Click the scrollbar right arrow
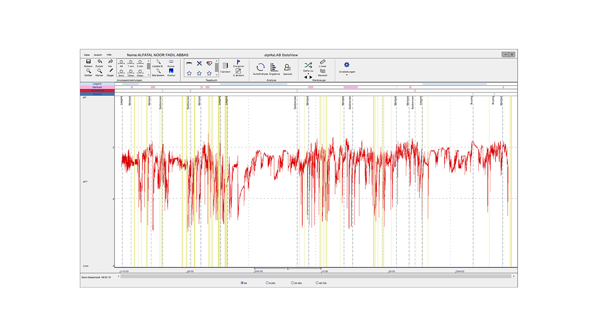The image size is (598, 336). [x=514, y=276]
